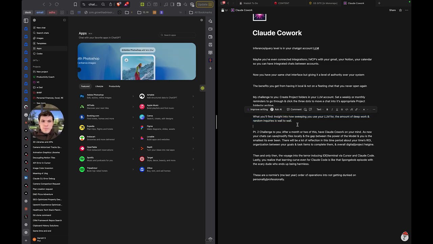Viewport: 433px width, 244px height.
Task: Click the Search apps input field
Action: [x=178, y=35]
